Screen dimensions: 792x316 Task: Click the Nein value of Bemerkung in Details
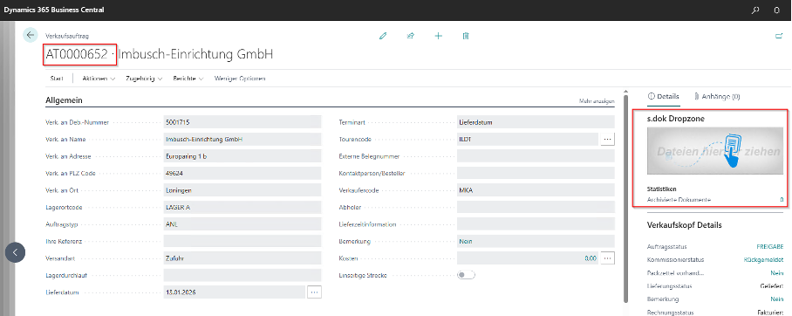777,299
